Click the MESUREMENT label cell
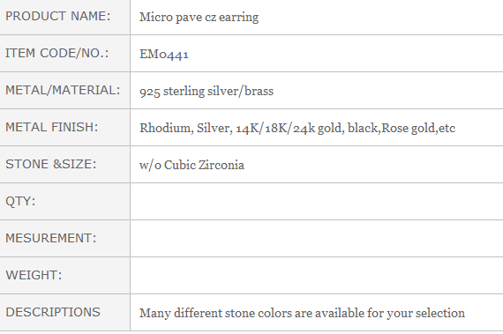Viewport: 503px width, 334px height. coord(64,238)
